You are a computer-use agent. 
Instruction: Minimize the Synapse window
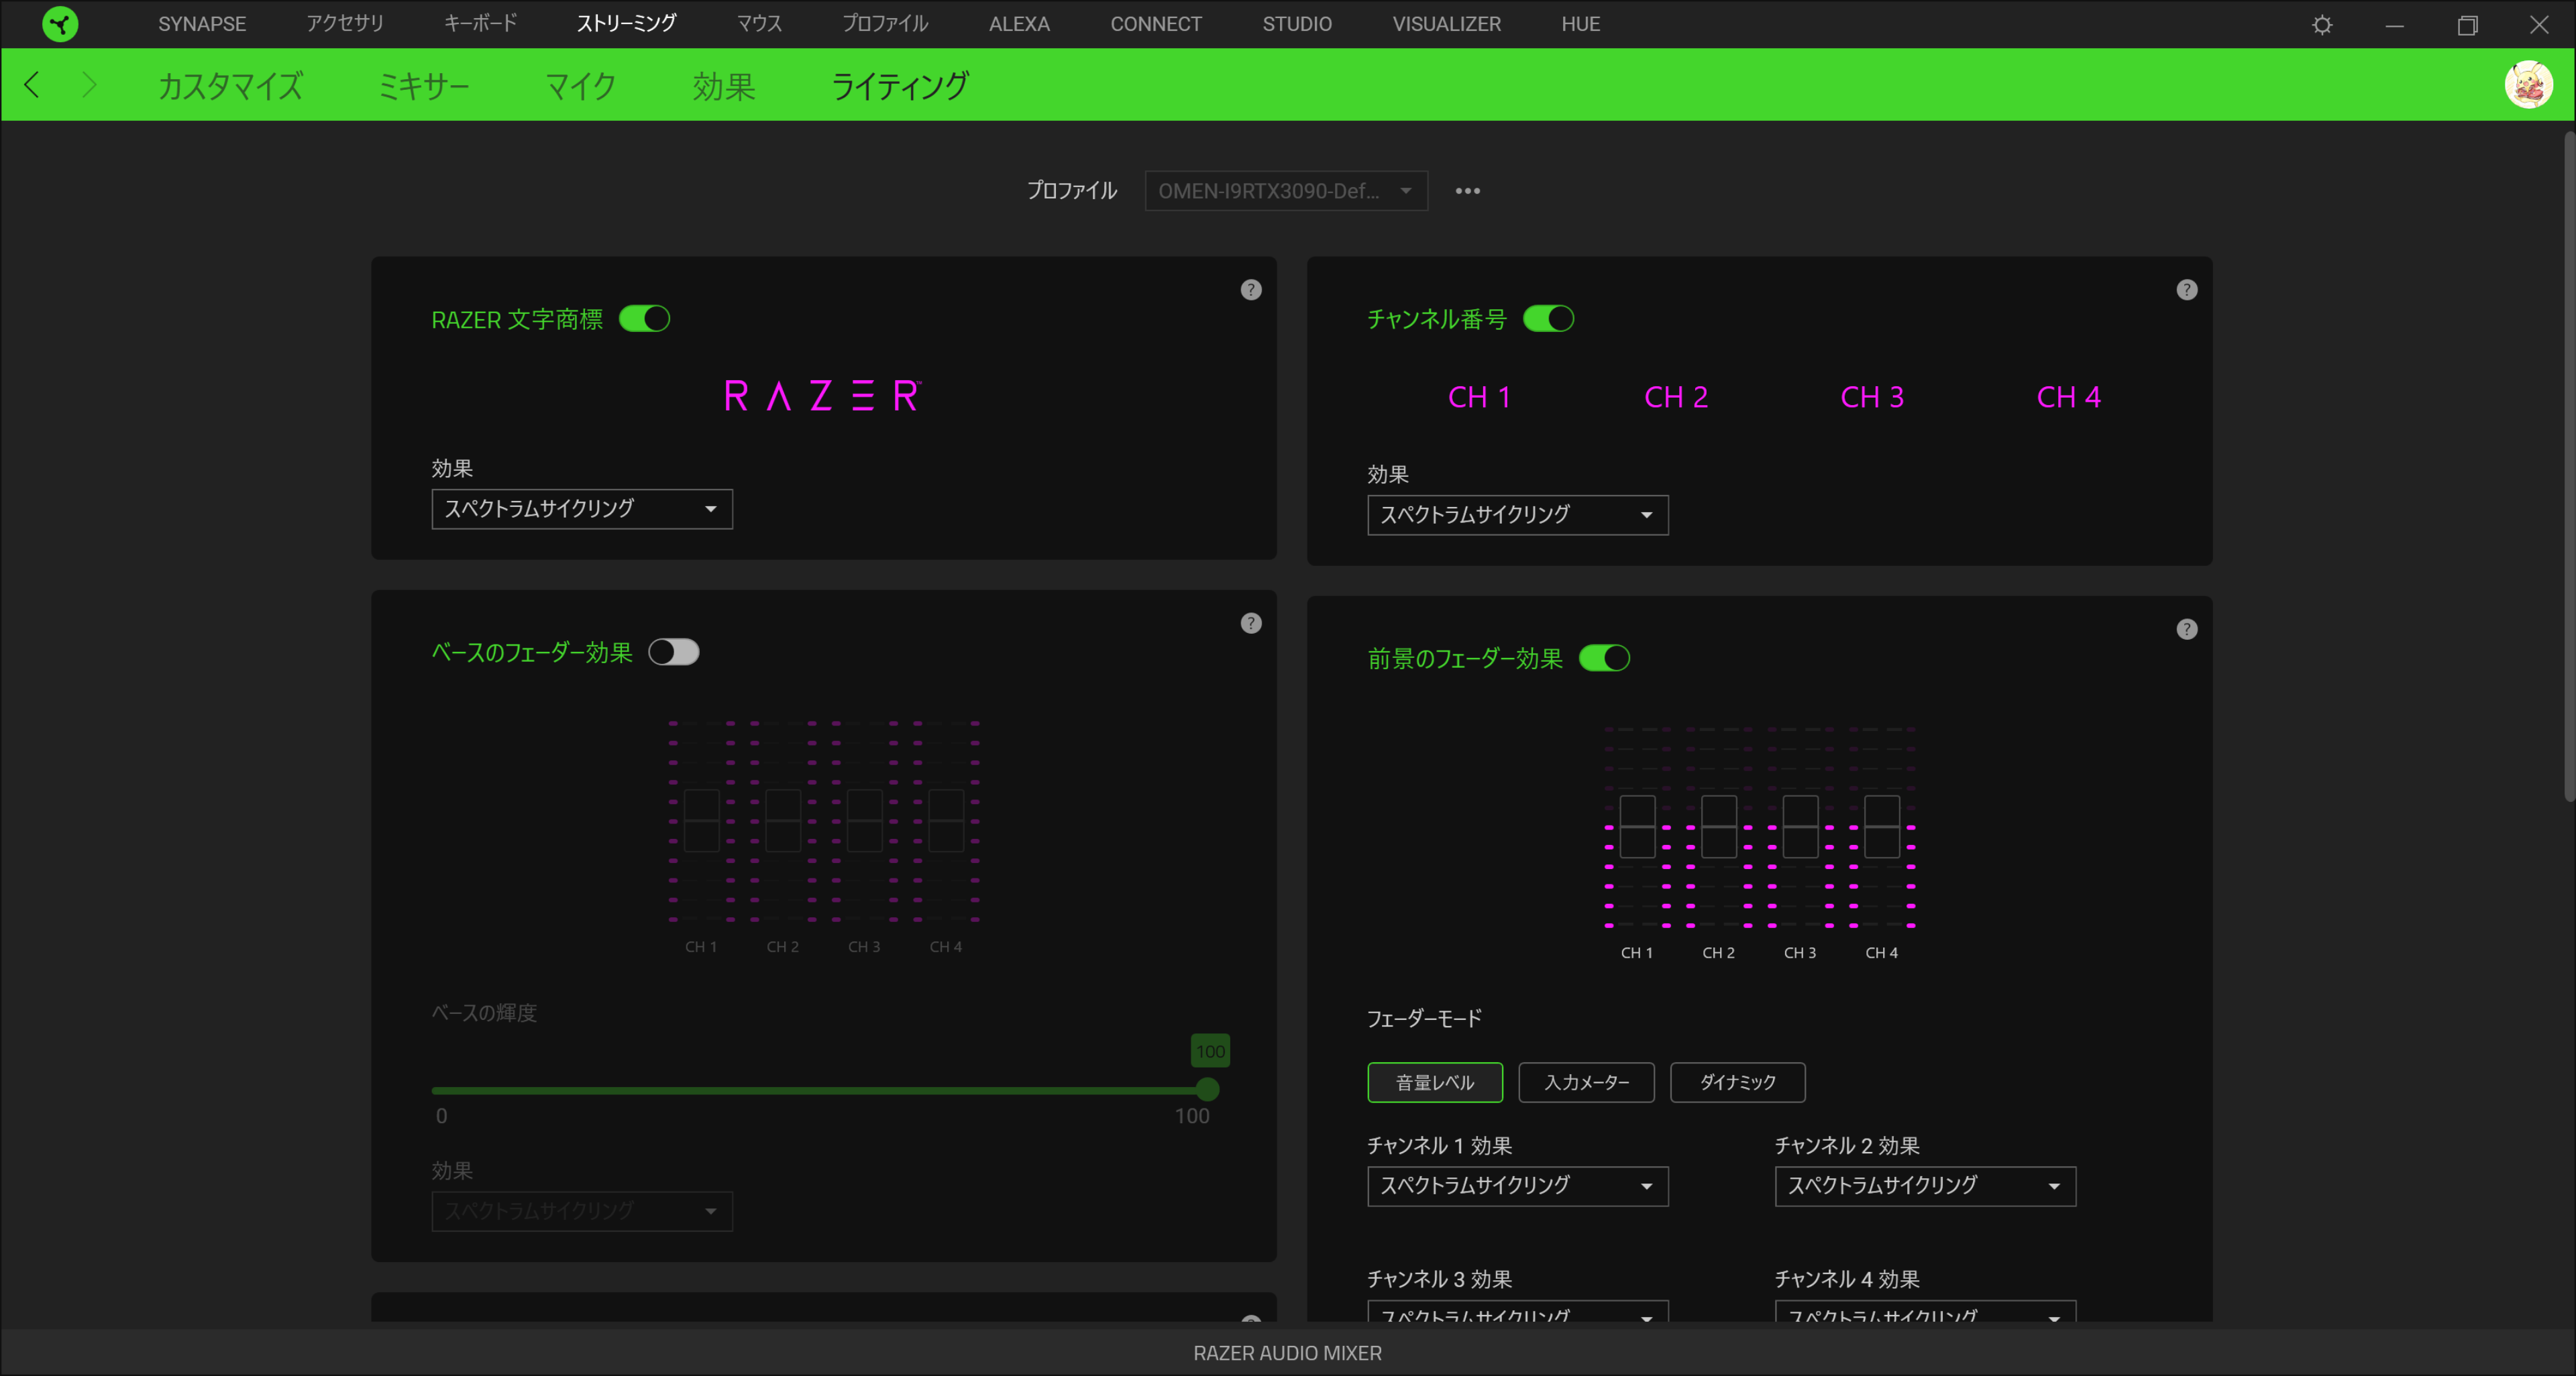tap(2394, 25)
